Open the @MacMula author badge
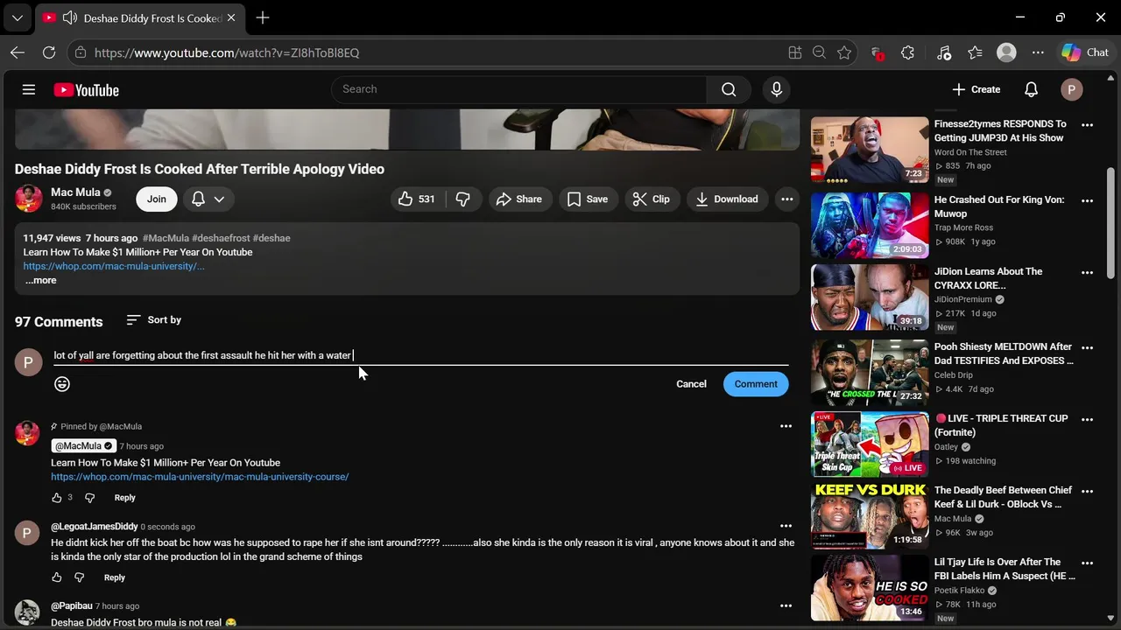The width and height of the screenshot is (1121, 630). 83,446
